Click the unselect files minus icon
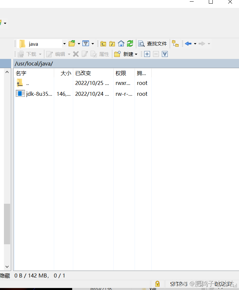Image resolution: width=239 pixels, height=290 pixels. coord(156,54)
